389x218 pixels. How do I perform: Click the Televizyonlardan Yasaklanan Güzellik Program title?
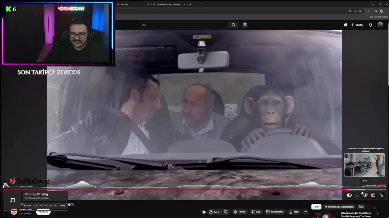[x=356, y=215]
